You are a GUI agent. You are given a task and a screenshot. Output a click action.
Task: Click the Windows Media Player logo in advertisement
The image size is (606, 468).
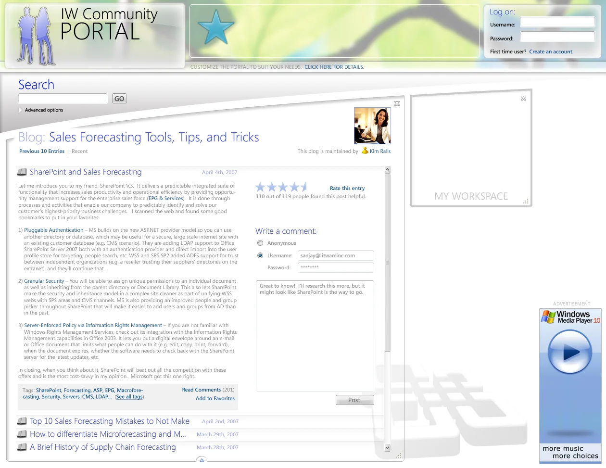point(571,317)
